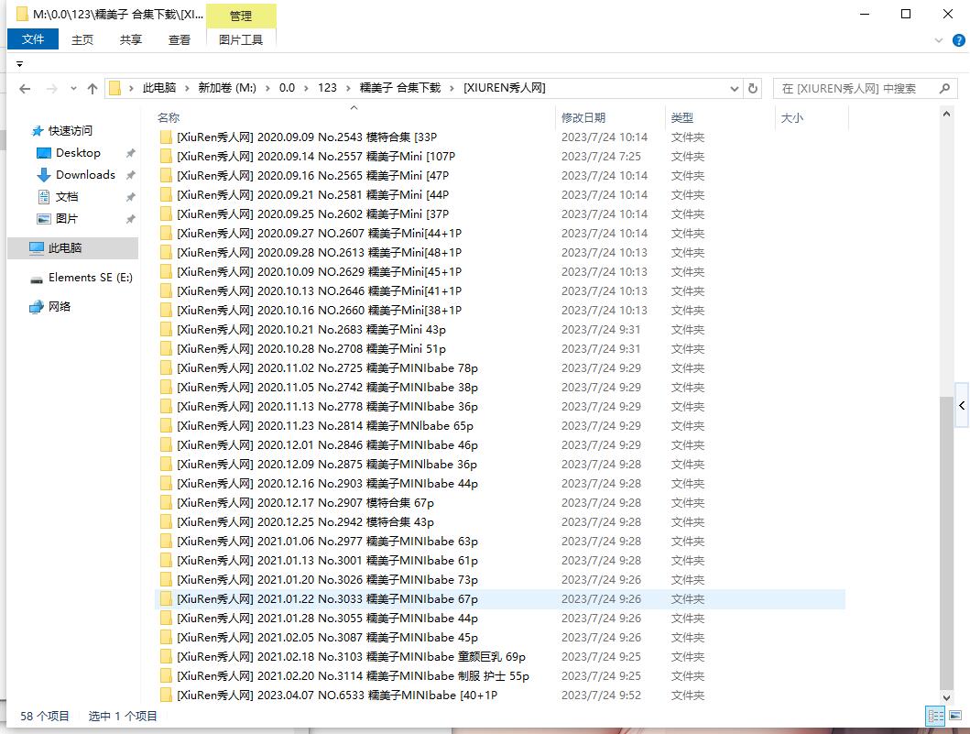This screenshot has height=734, width=970.
Task: Sort by 大小 column header
Action: pos(791,117)
